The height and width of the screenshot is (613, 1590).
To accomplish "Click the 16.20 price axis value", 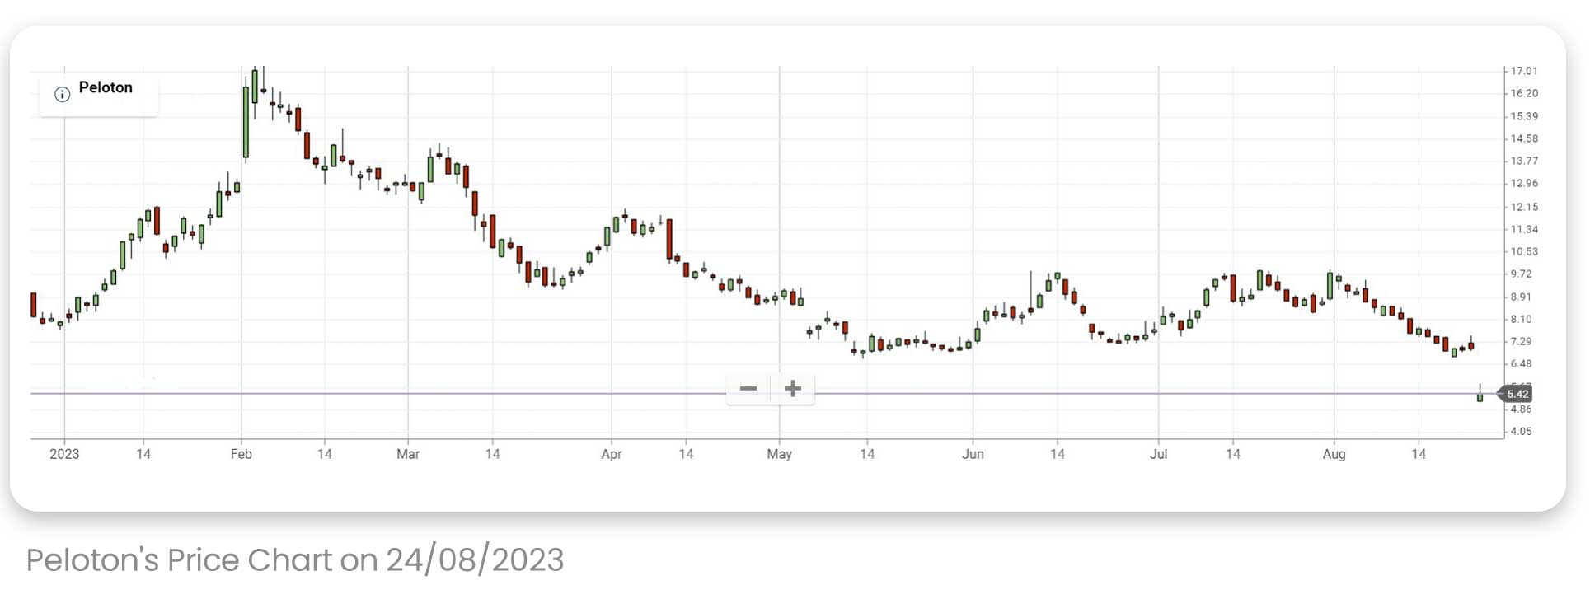I will click(x=1524, y=93).
